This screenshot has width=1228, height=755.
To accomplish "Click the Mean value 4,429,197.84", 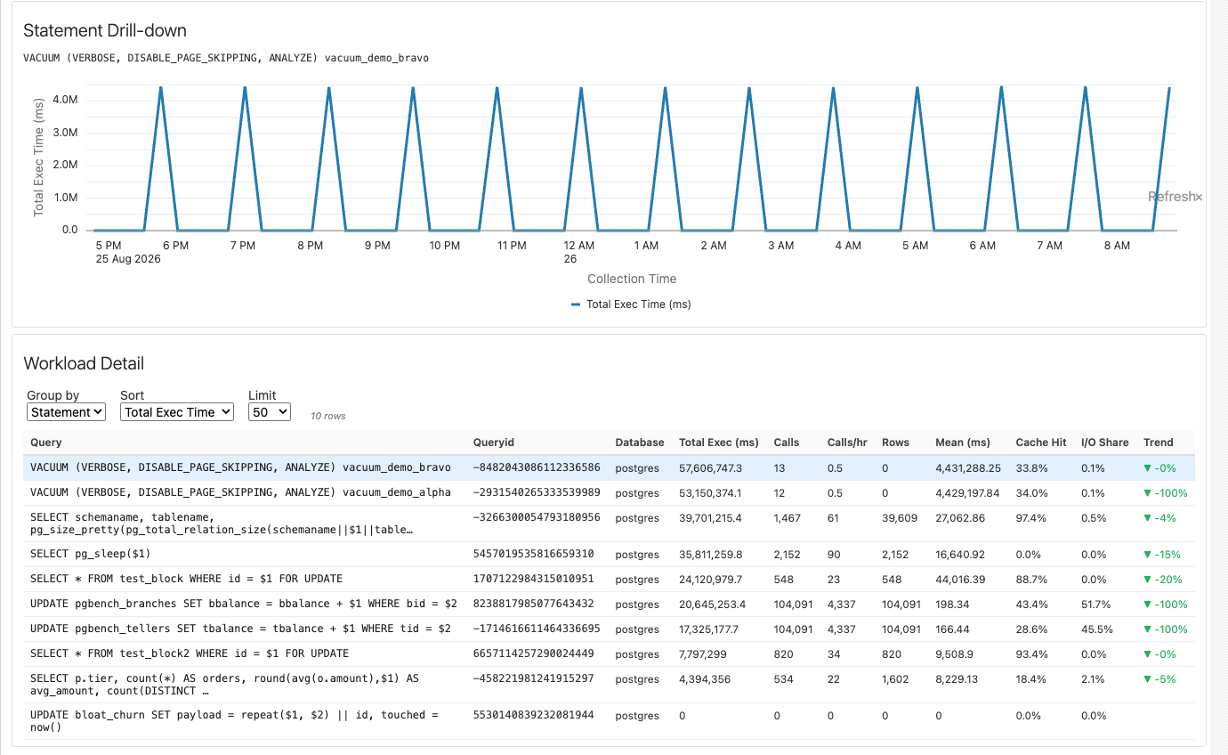I will pos(967,492).
